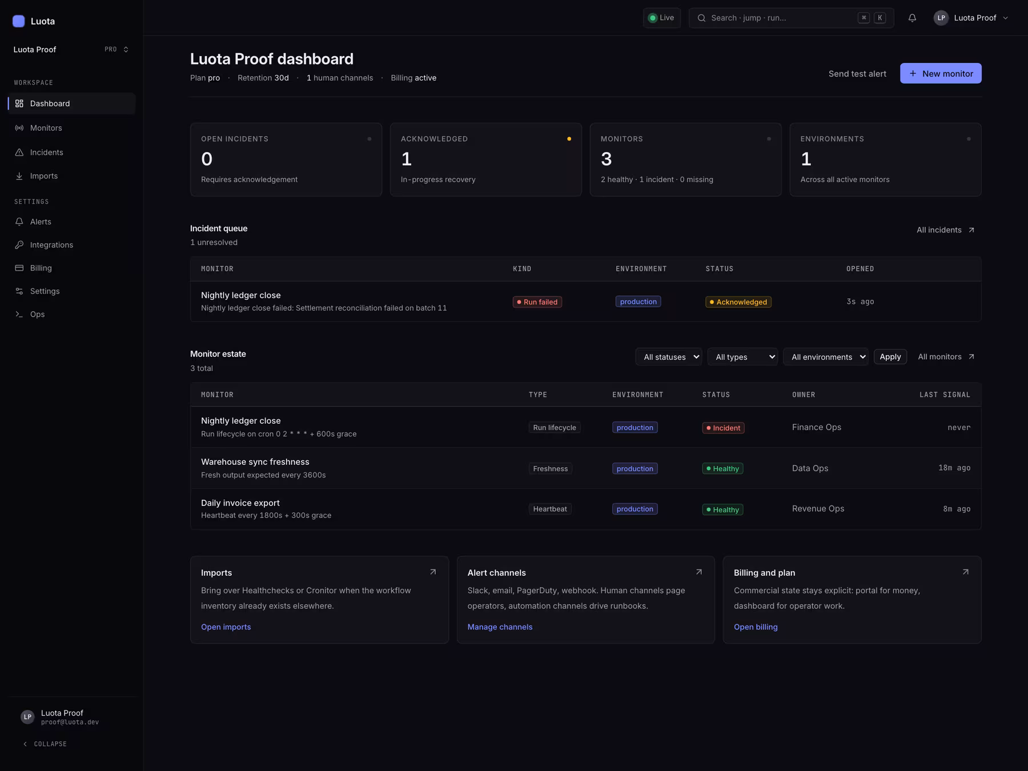Click the Monitors stat card
Screen dimensions: 1028x771
coord(685,159)
